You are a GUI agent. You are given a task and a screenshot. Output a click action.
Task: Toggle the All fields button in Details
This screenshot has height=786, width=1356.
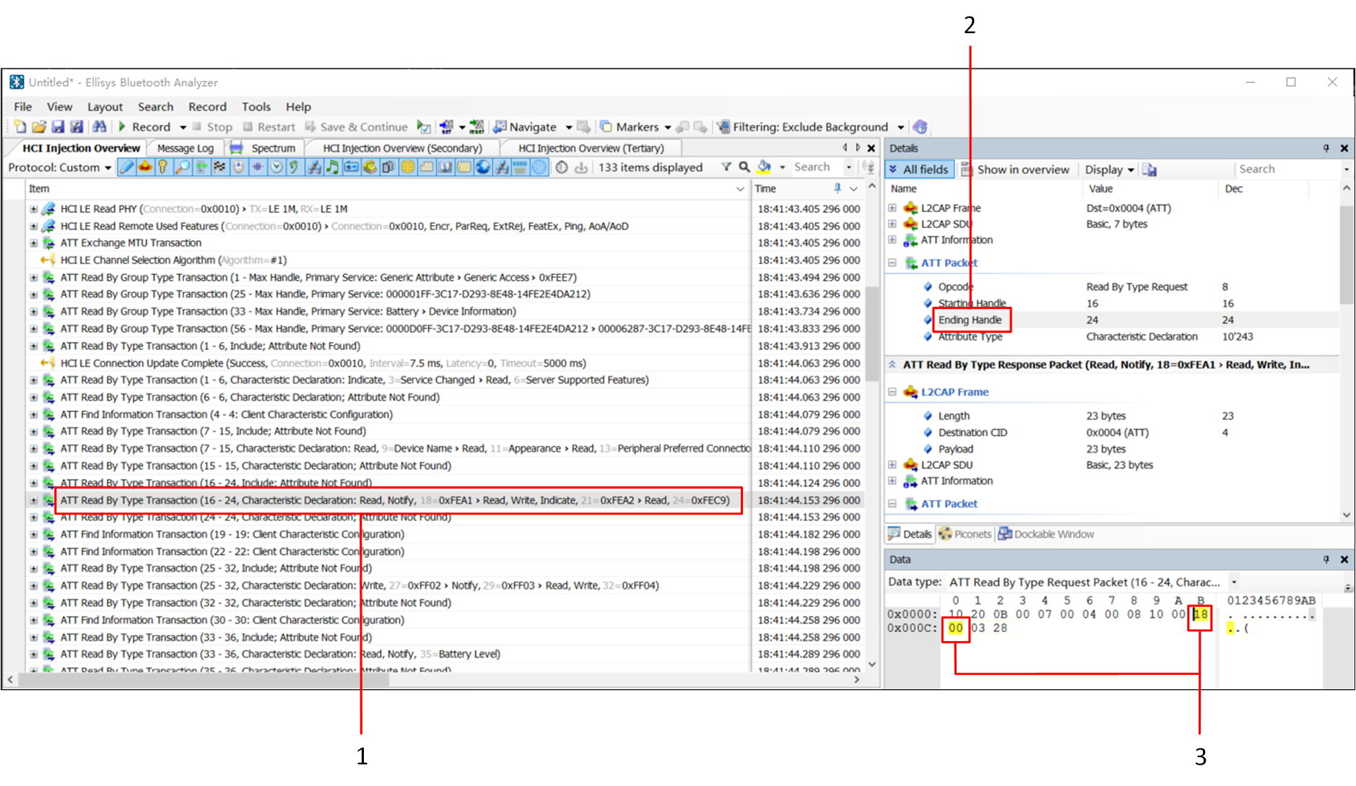pyautogui.click(x=919, y=170)
